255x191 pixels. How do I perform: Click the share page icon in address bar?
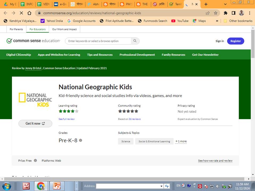[208, 13]
